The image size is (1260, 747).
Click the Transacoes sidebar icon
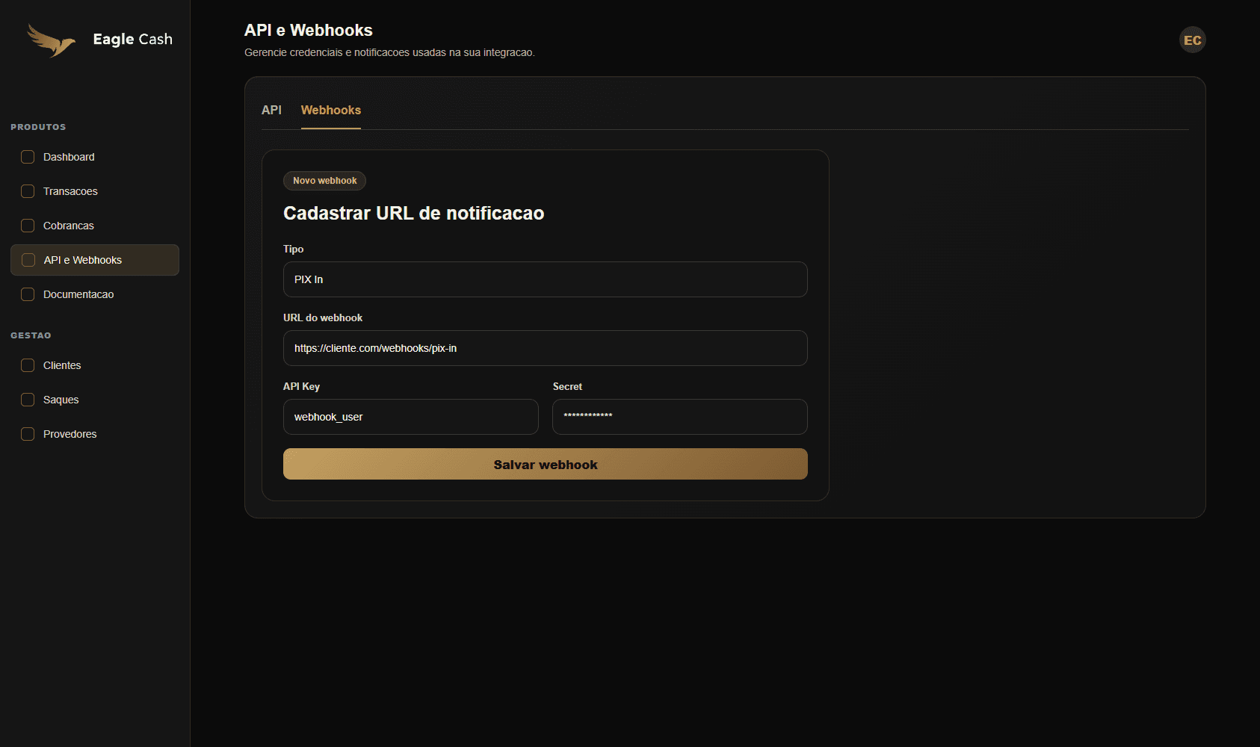tap(28, 191)
